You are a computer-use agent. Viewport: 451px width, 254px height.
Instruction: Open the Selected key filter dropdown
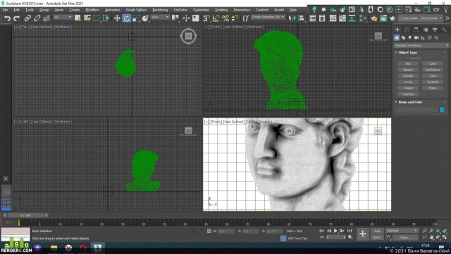tap(402, 231)
